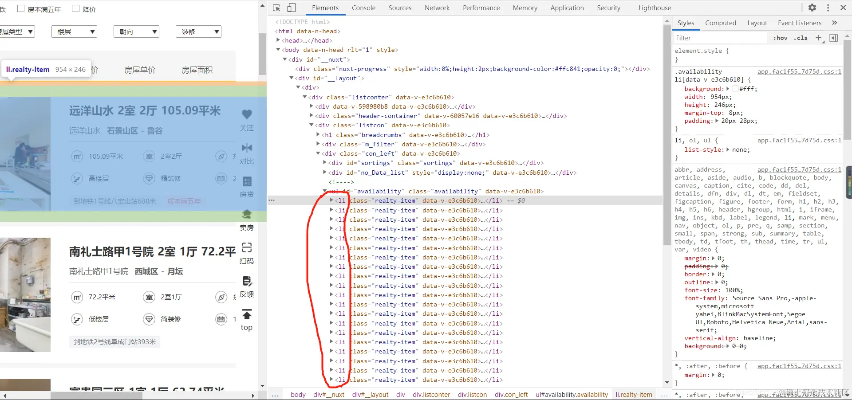Open DevTools settings gear

pos(812,8)
